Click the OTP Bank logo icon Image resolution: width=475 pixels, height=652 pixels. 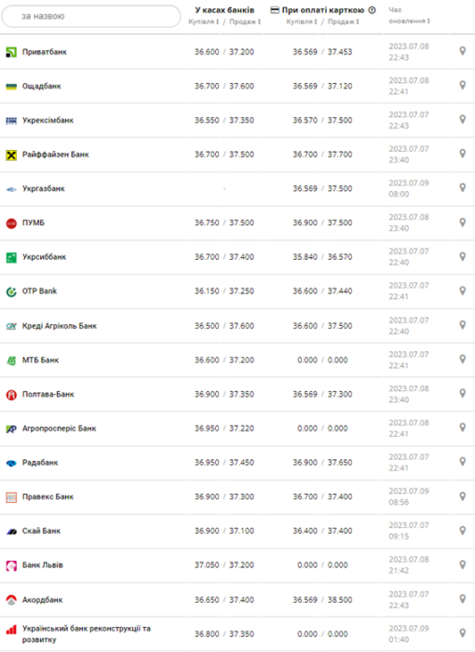point(11,292)
